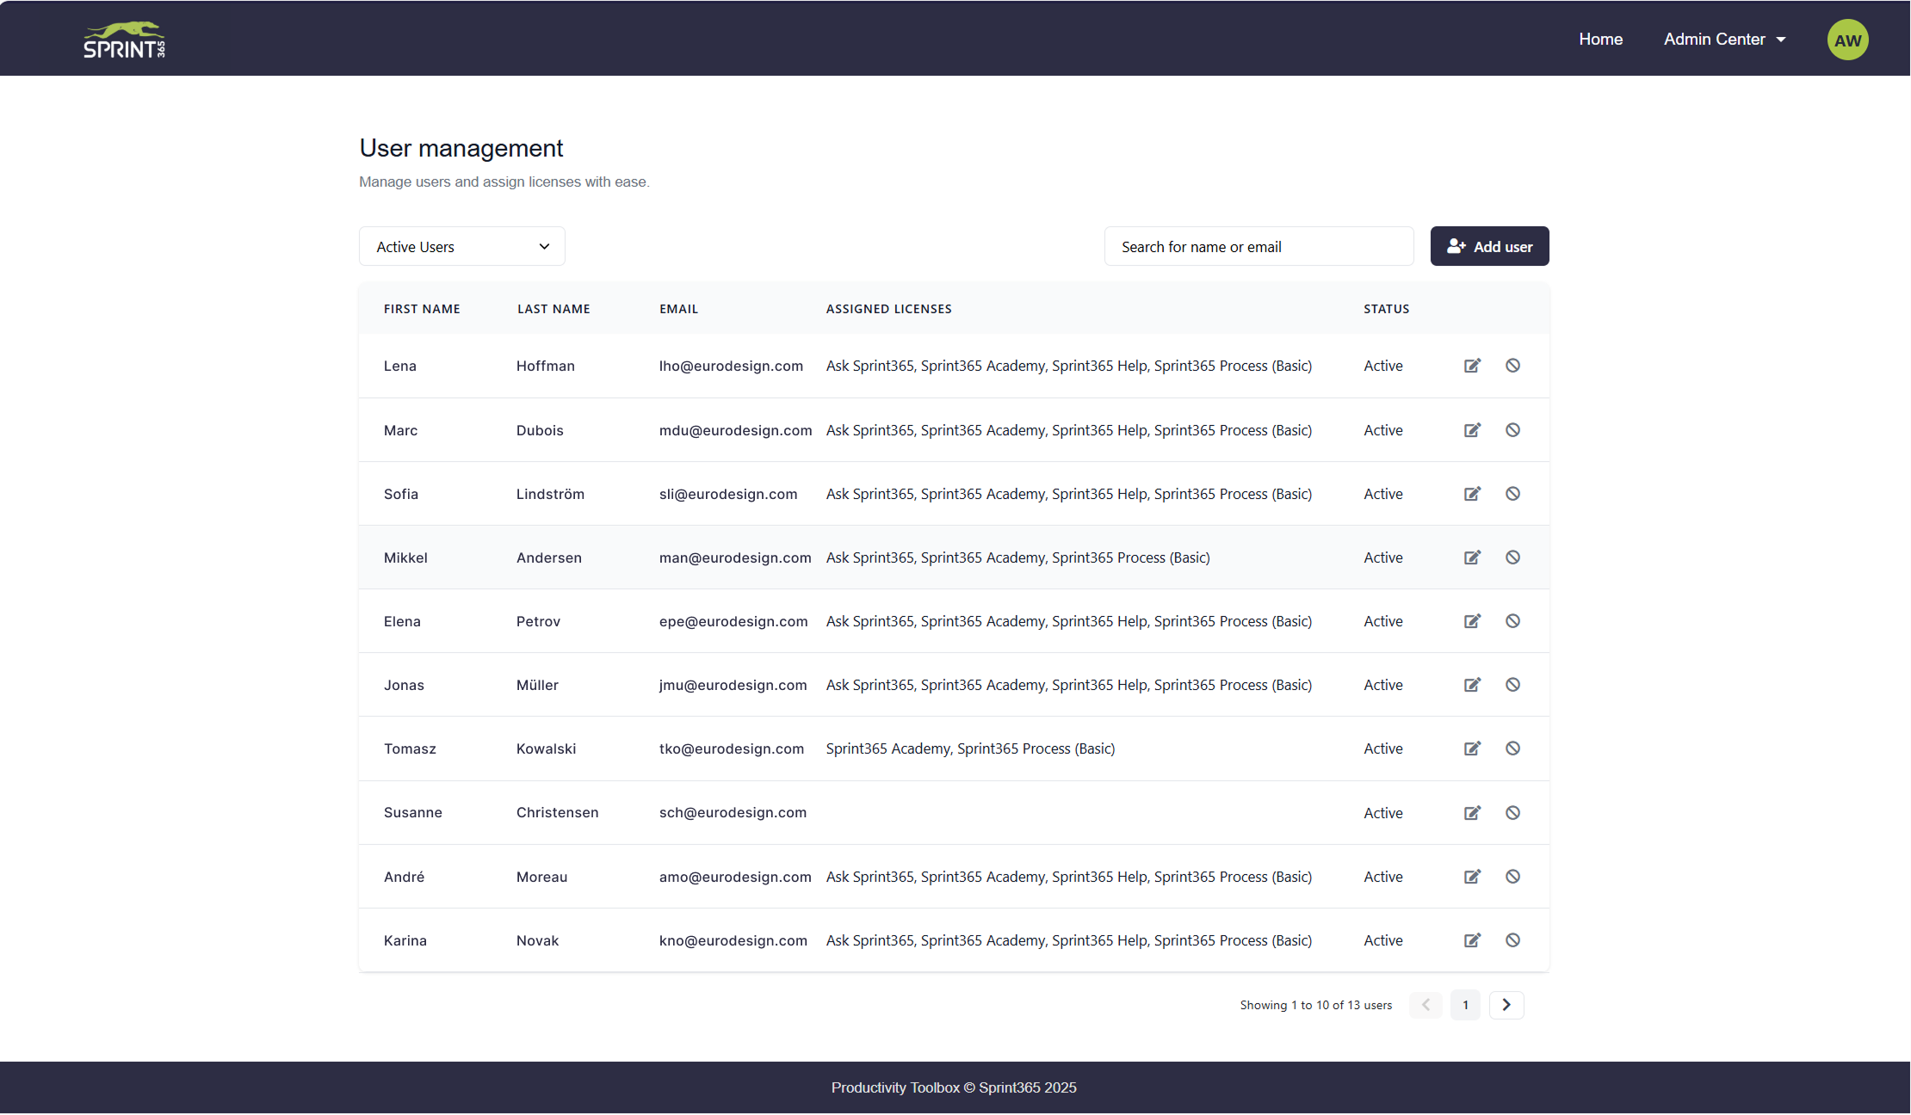Click first name Jonas

pyautogui.click(x=404, y=685)
